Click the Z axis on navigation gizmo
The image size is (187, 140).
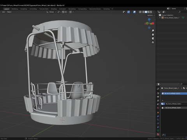coord(149,19)
